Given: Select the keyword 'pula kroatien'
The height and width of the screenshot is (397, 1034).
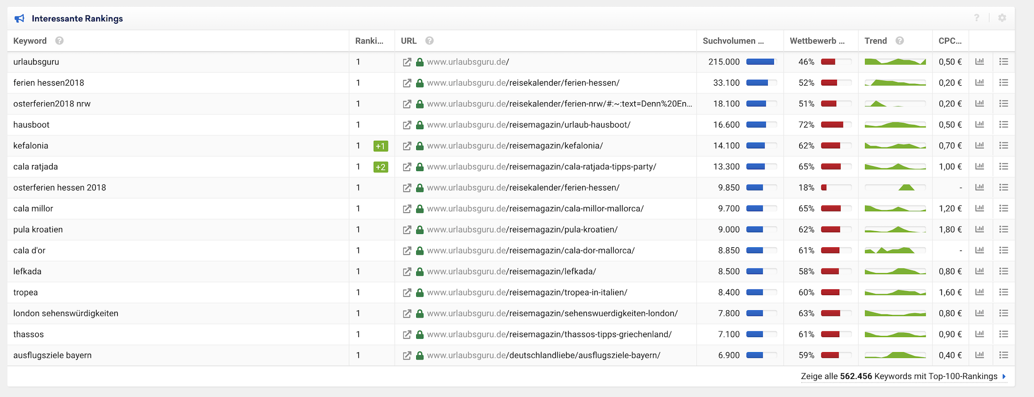Looking at the screenshot, I should pos(38,230).
